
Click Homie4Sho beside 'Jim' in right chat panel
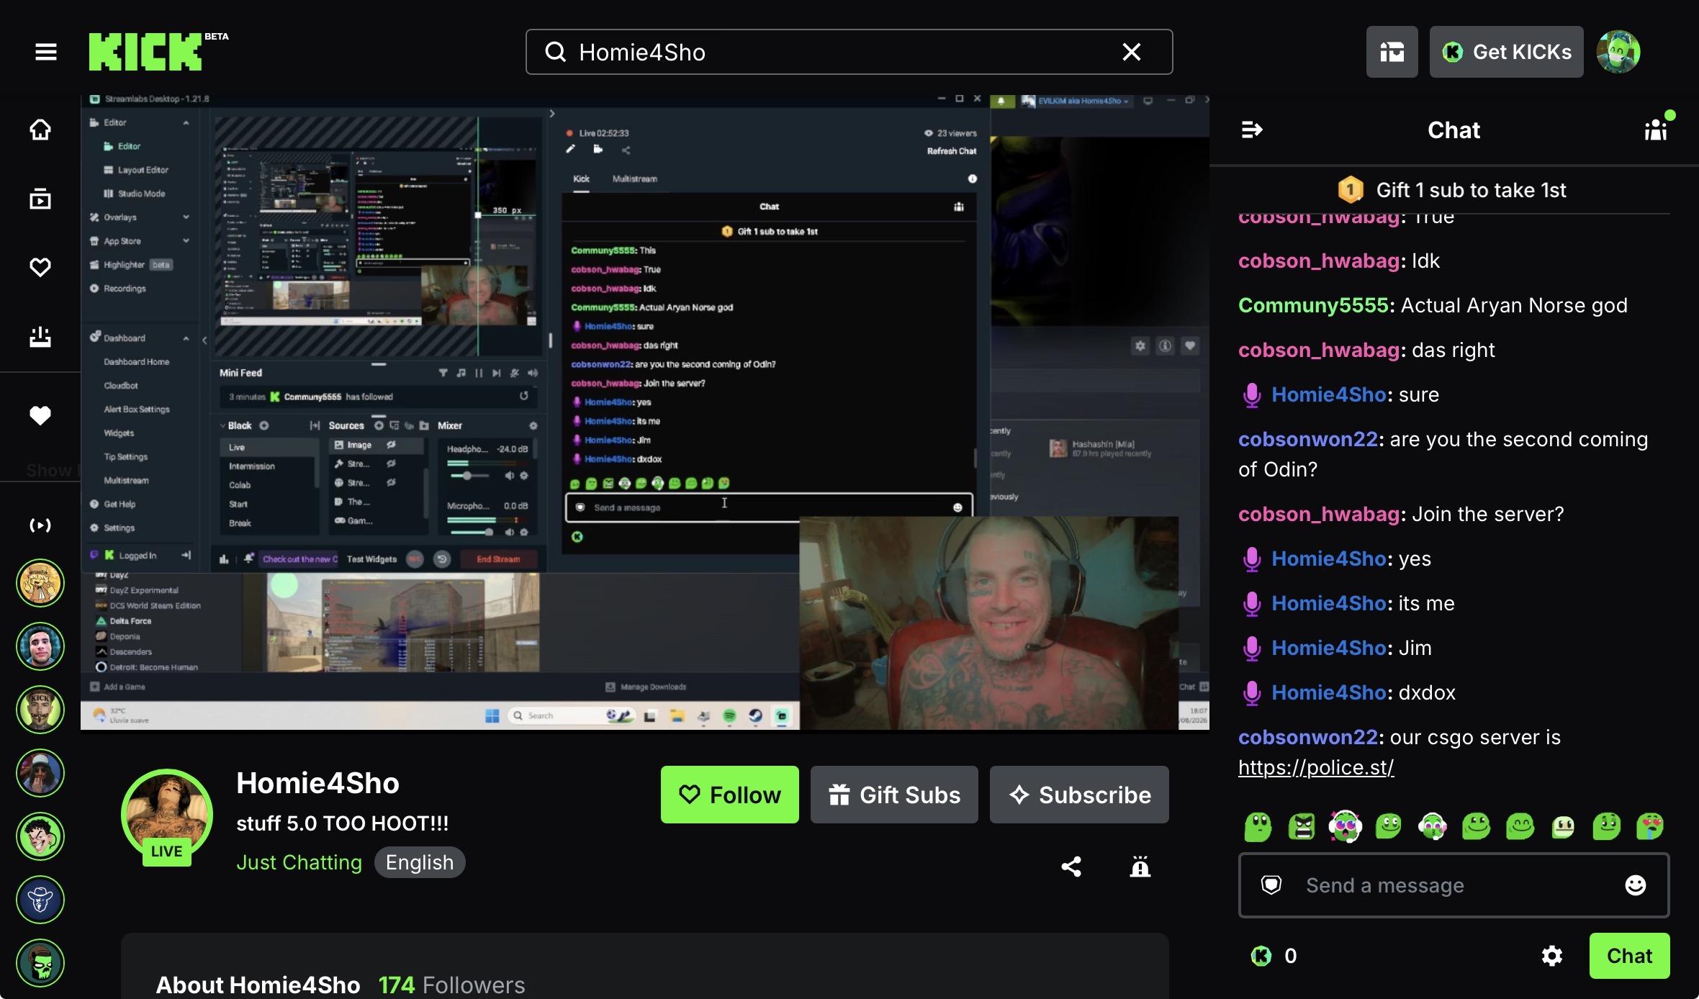coord(1329,648)
